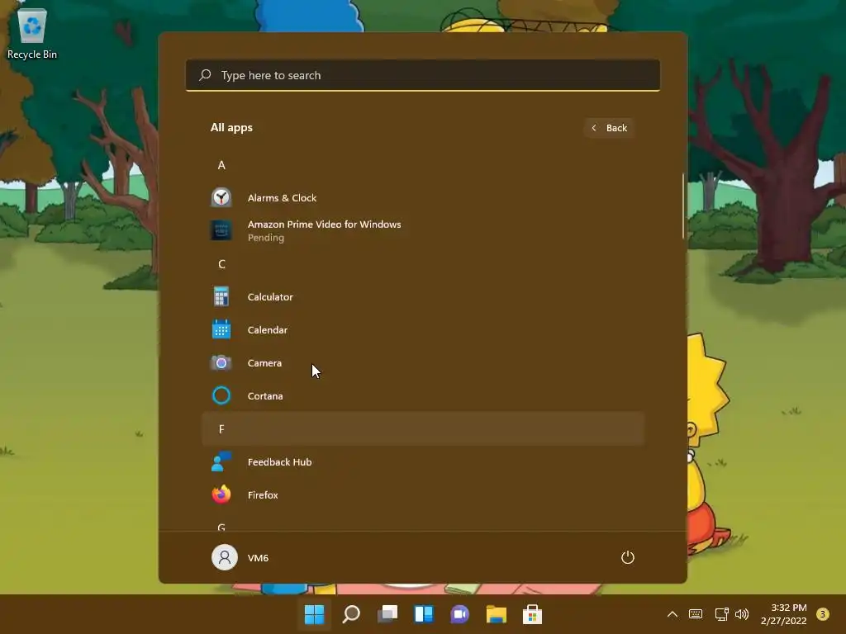This screenshot has height=634, width=846.
Task: Click the Camera label
Action: (x=264, y=363)
